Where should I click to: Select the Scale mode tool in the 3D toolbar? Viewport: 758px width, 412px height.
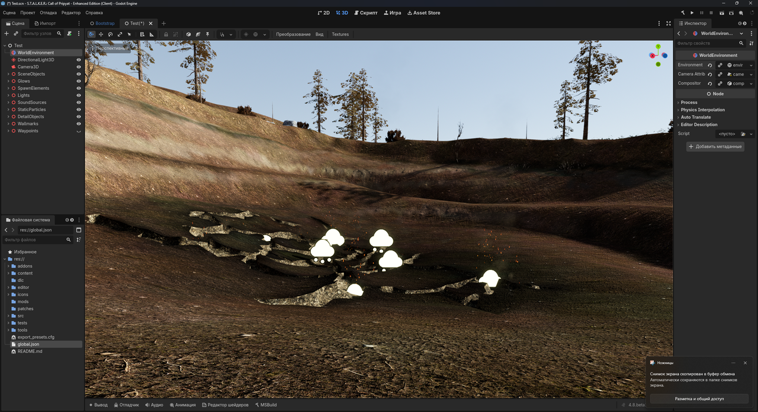(x=120, y=34)
